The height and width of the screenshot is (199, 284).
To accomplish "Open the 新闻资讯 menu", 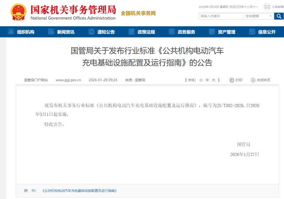I will [66, 32].
